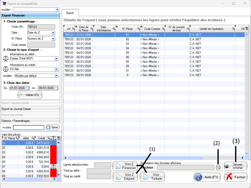Image resolution: width=251 pixels, height=188 pixels.
Task: Expand the Date du Z dropdown
Action: coord(53,33)
